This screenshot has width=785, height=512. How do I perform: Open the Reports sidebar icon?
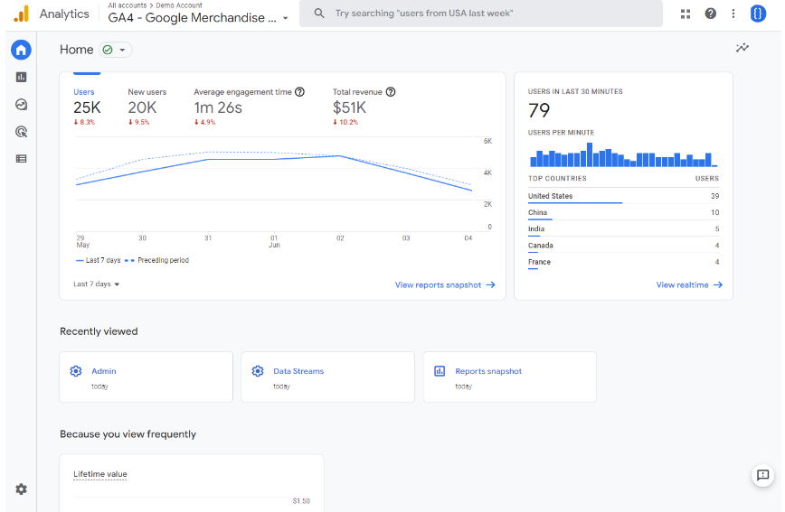21,77
